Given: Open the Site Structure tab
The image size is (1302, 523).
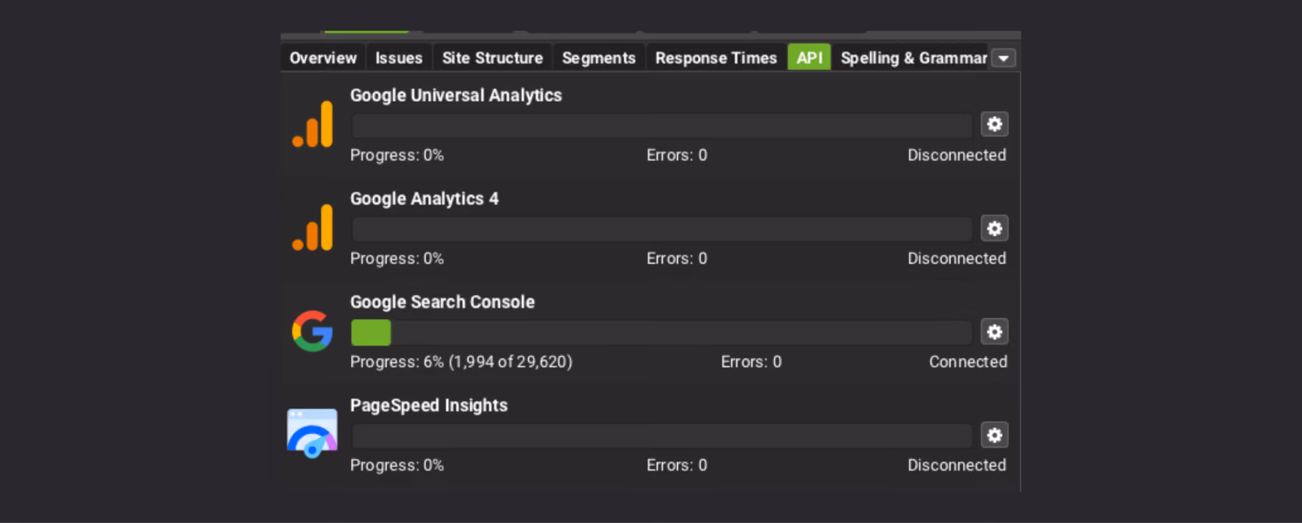Looking at the screenshot, I should (x=493, y=58).
